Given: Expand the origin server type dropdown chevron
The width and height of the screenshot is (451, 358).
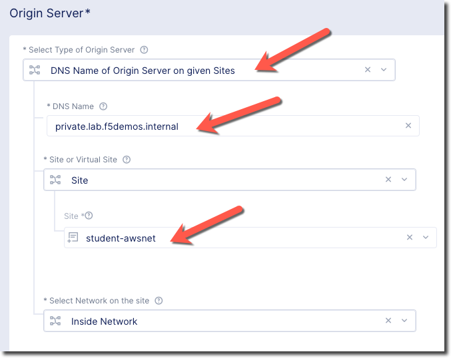Looking at the screenshot, I should [x=384, y=69].
